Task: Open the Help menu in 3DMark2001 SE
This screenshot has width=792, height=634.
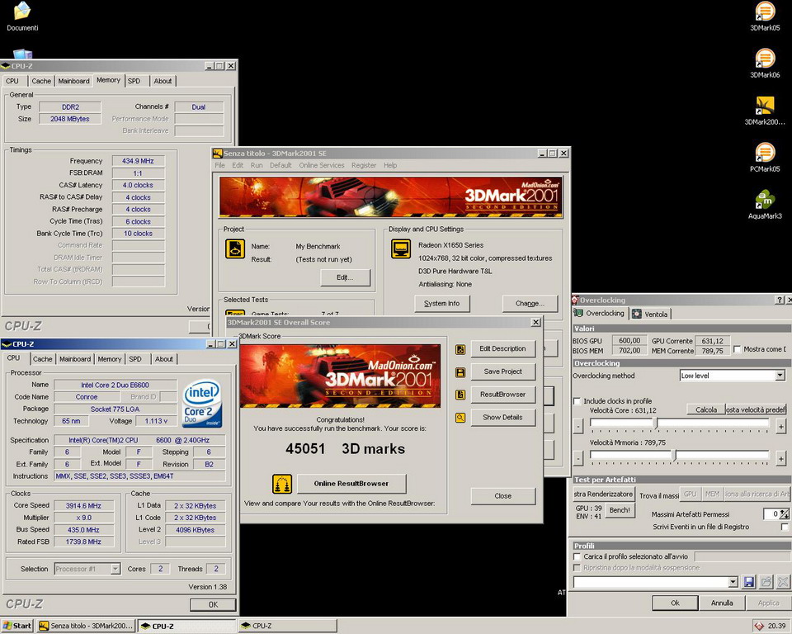Action: pyautogui.click(x=390, y=165)
